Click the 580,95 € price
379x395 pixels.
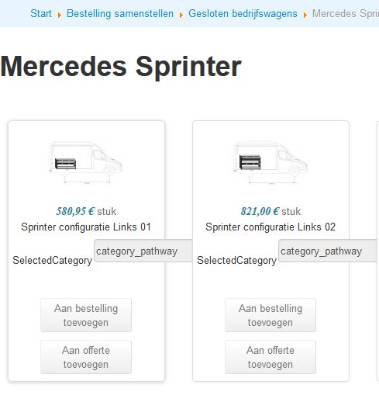click(x=75, y=211)
